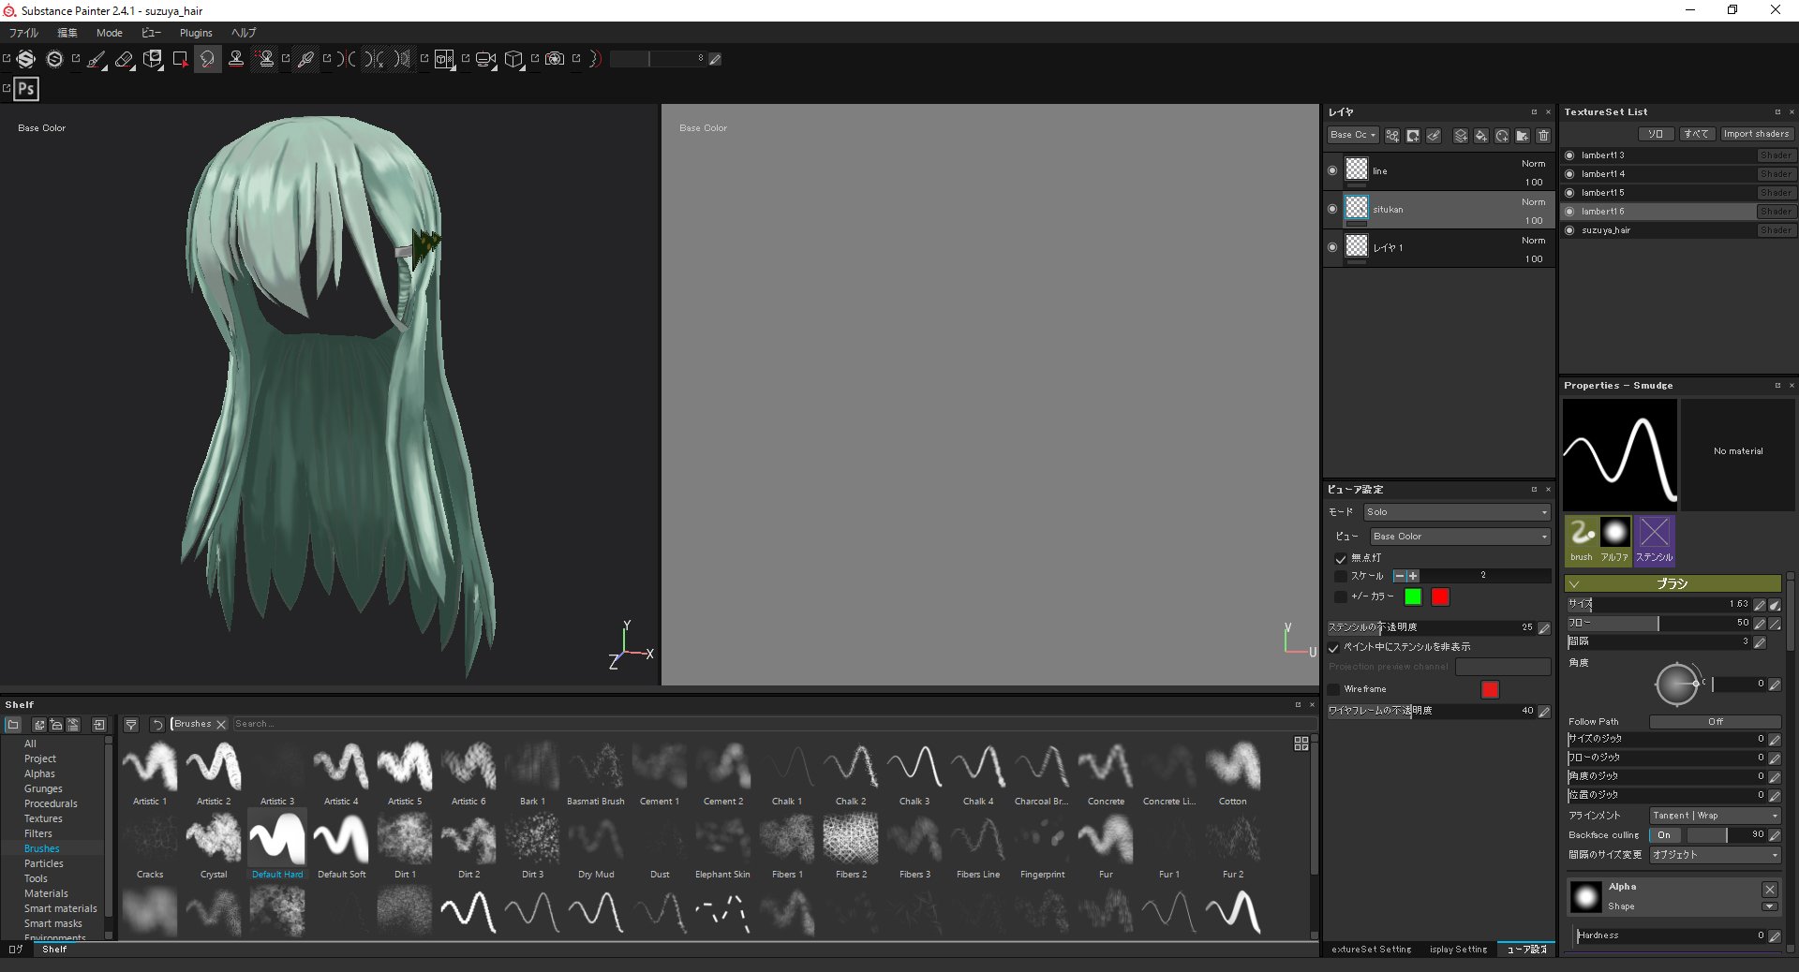
Task: Open the モード Solo dropdown
Action: [x=1457, y=512]
